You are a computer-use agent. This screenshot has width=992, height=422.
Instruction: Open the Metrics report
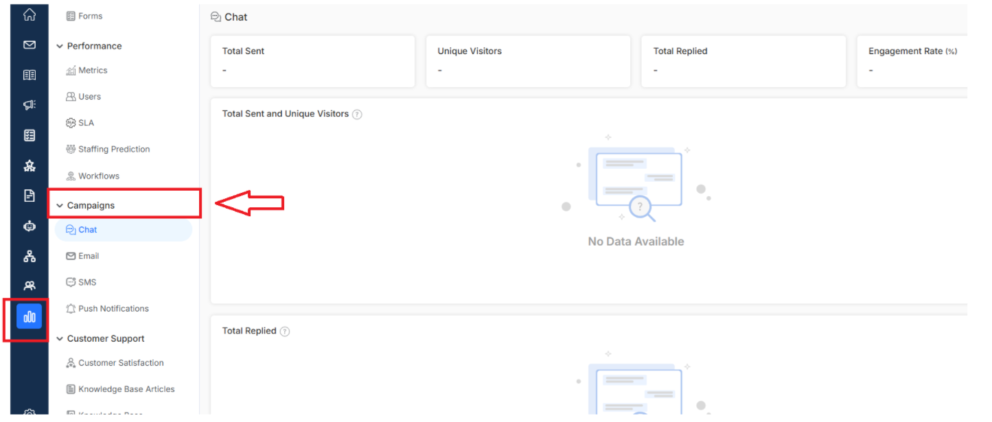[86, 71]
